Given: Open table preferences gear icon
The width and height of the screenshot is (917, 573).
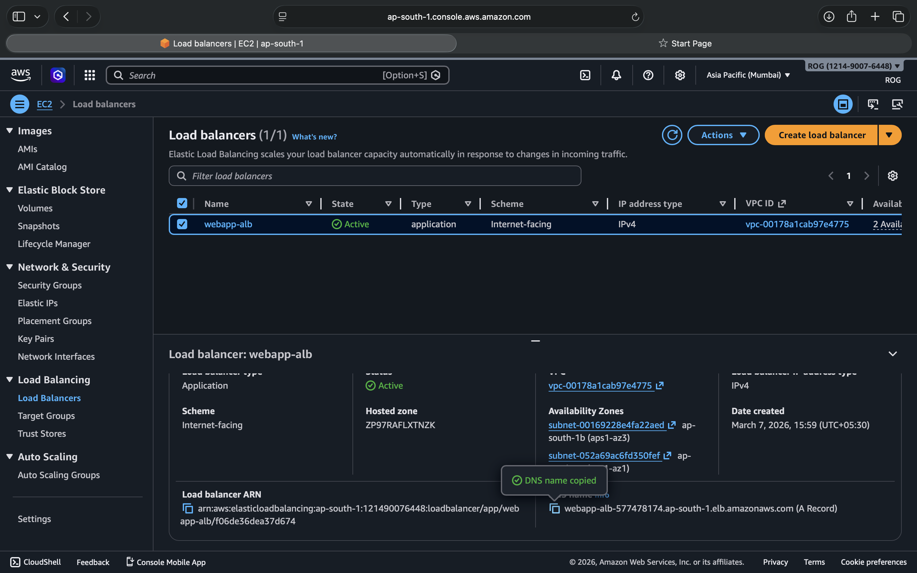Looking at the screenshot, I should coord(892,176).
